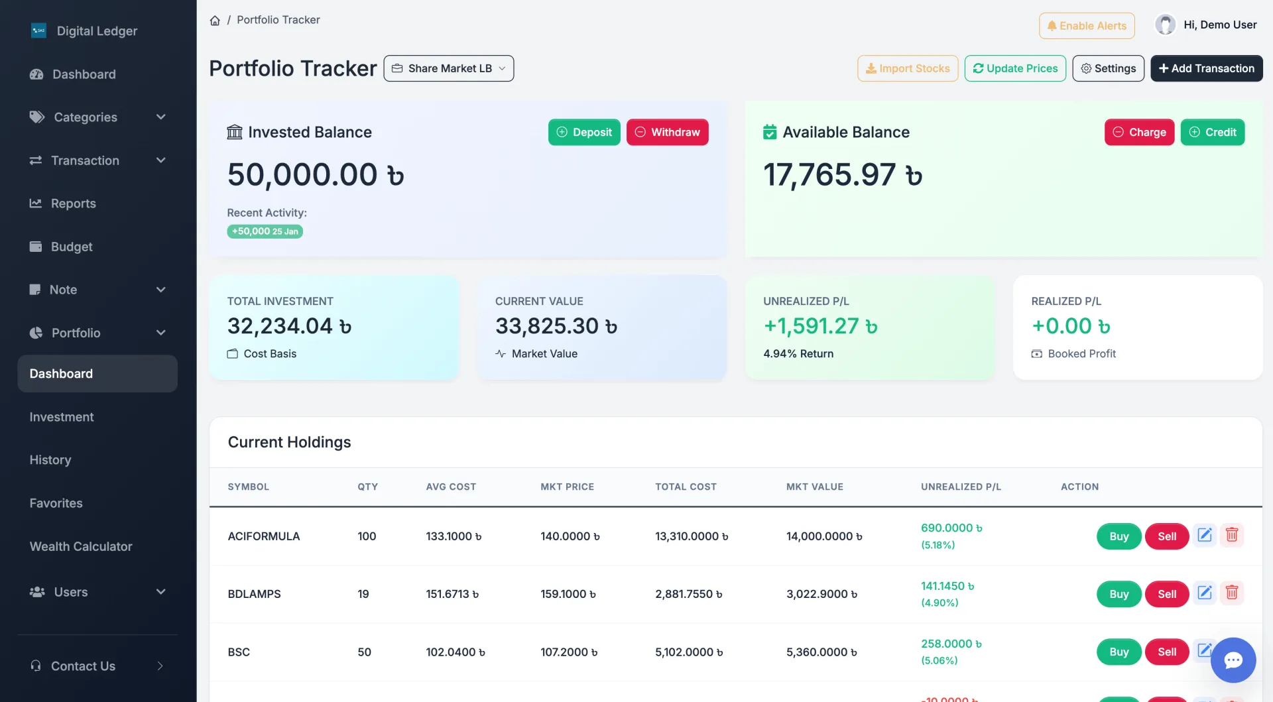The height and width of the screenshot is (702, 1273).
Task: Delete the ACIFORMULA holding
Action: point(1232,535)
